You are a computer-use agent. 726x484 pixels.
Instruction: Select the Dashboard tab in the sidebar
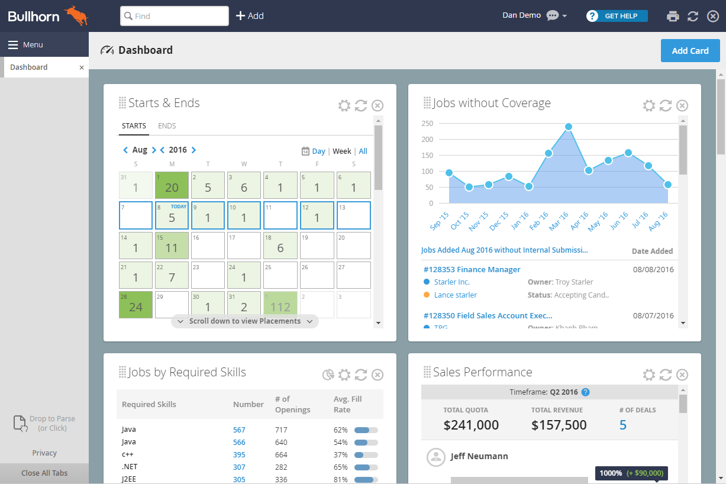coord(29,67)
